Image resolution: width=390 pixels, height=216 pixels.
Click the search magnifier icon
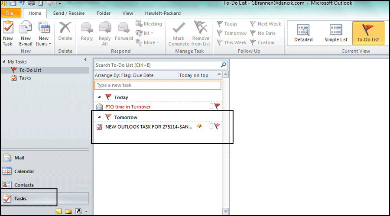[x=224, y=65]
